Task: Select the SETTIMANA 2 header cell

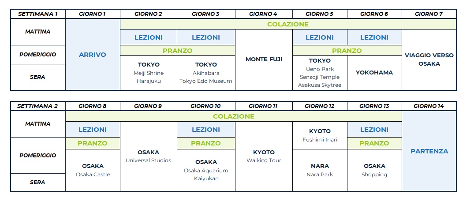Action: point(38,106)
